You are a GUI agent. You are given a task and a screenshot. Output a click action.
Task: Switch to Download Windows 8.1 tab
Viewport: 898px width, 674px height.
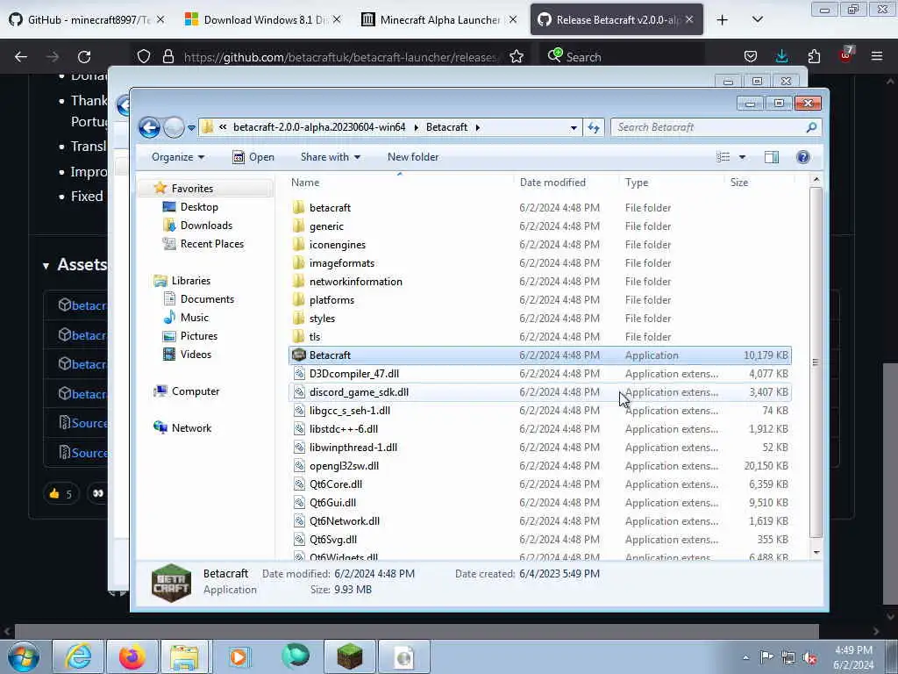262,19
